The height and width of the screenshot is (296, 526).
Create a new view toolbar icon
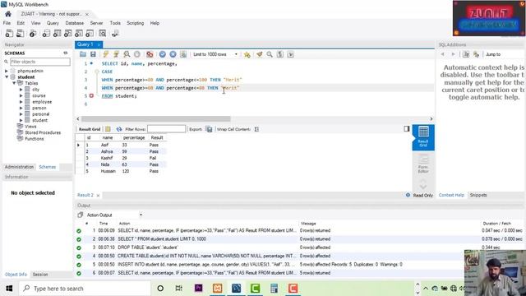(x=68, y=33)
